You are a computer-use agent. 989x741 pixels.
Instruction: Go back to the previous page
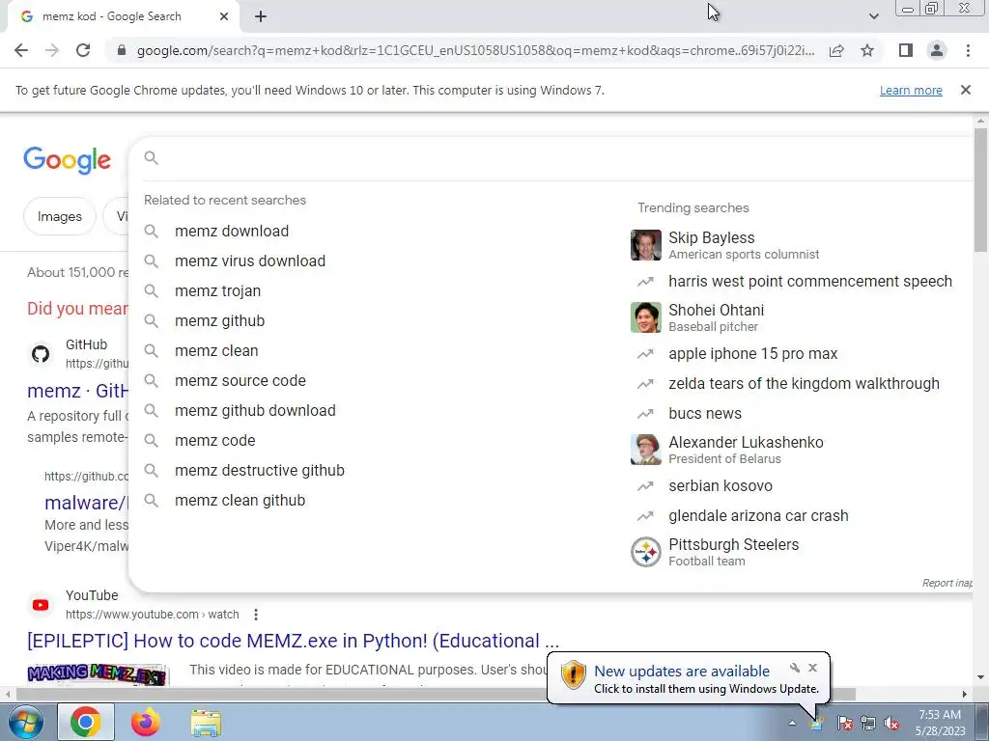tap(21, 50)
